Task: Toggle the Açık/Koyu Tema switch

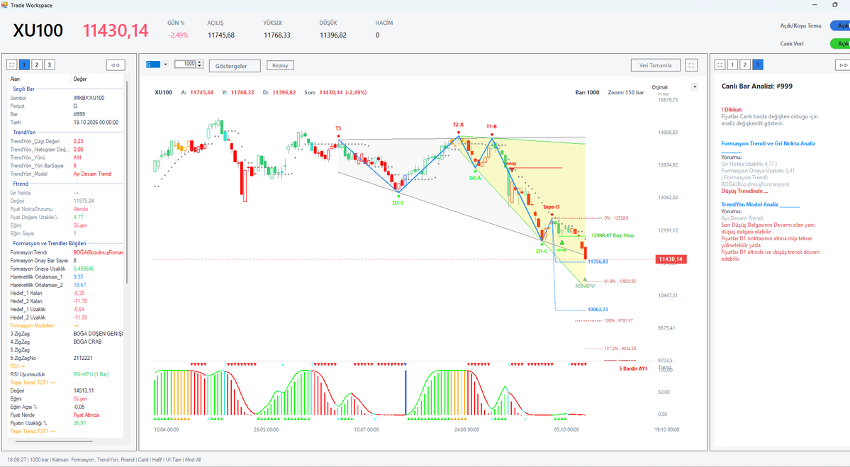Action: point(840,26)
